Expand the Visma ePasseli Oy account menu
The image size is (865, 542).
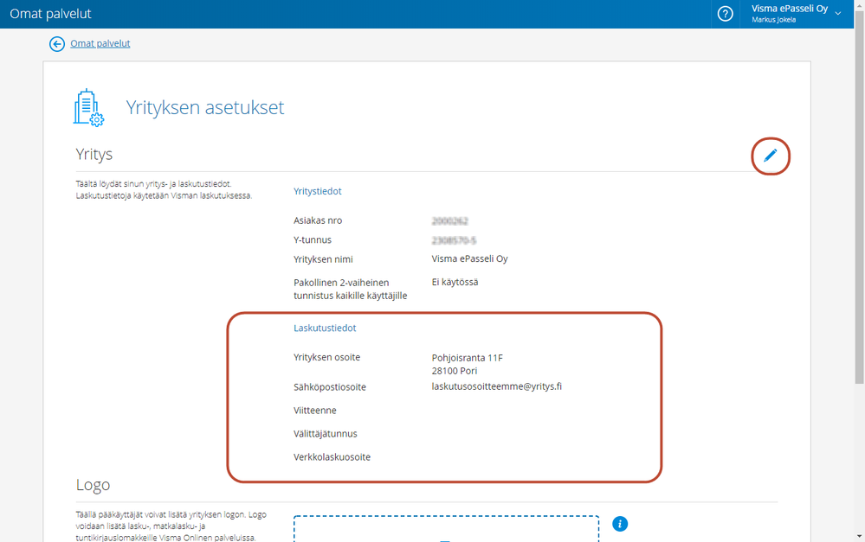(x=796, y=14)
